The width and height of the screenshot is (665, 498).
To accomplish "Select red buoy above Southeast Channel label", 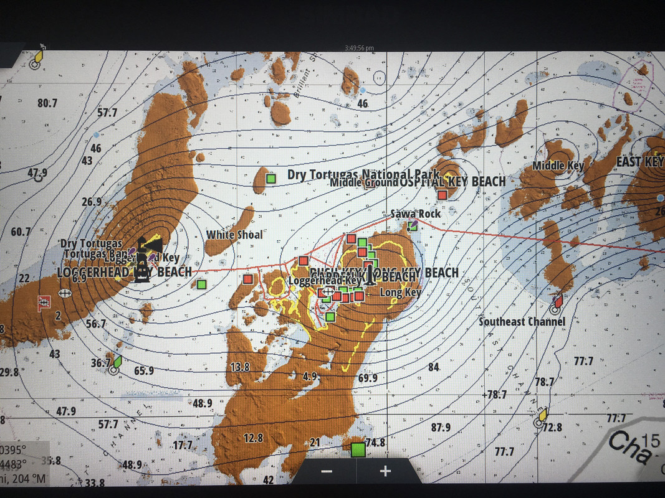I will point(557,305).
